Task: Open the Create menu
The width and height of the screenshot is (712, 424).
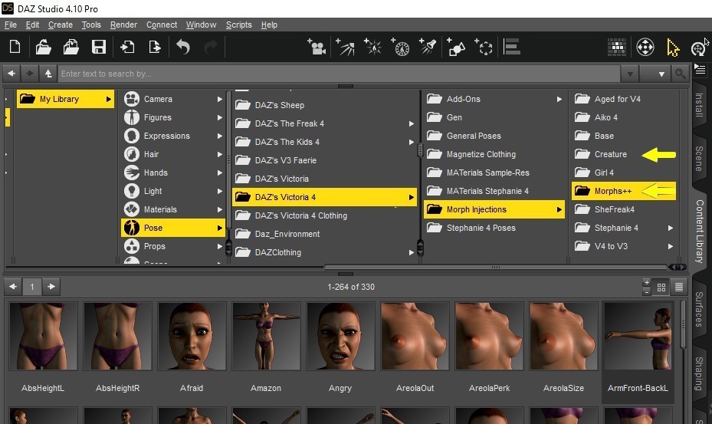Action: coord(61,25)
